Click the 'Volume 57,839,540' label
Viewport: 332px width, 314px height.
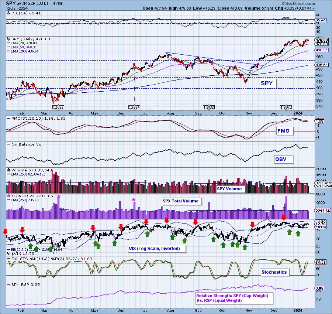pos(30,170)
